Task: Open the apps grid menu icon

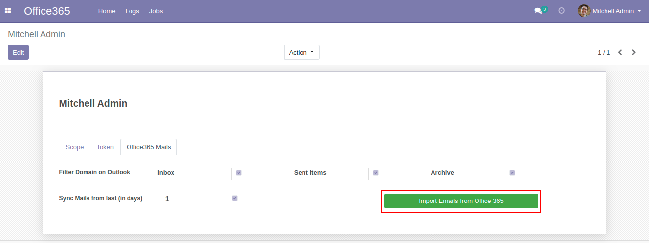Action: click(8, 11)
